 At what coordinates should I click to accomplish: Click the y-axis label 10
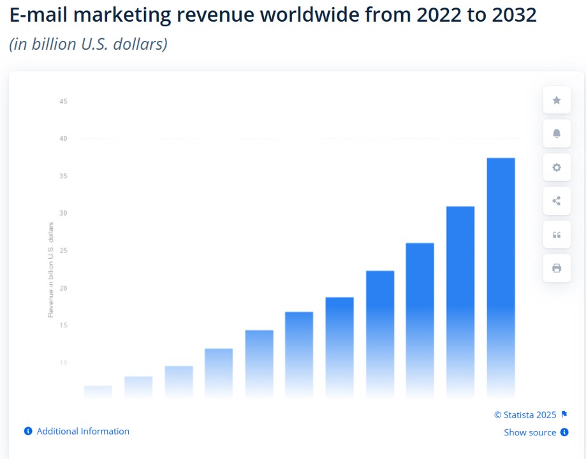pyautogui.click(x=63, y=363)
